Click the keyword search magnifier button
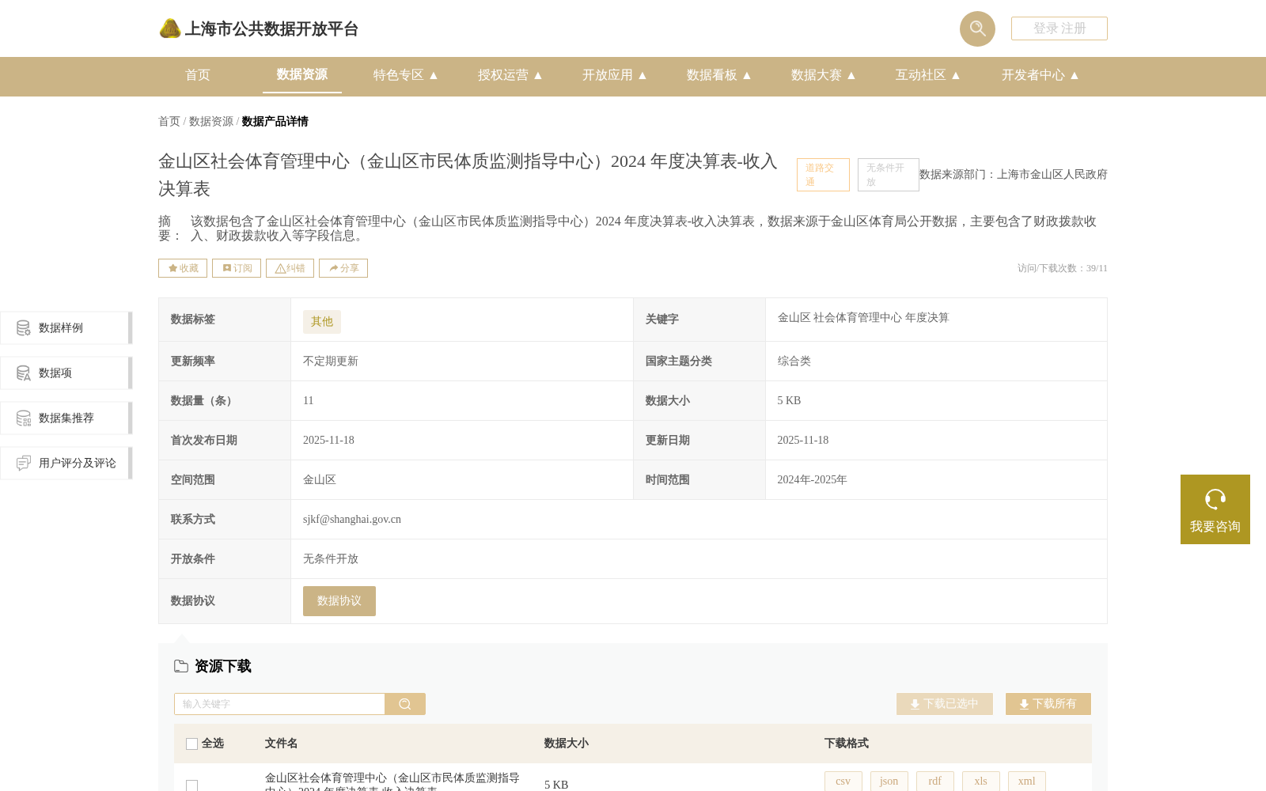 pyautogui.click(x=405, y=704)
